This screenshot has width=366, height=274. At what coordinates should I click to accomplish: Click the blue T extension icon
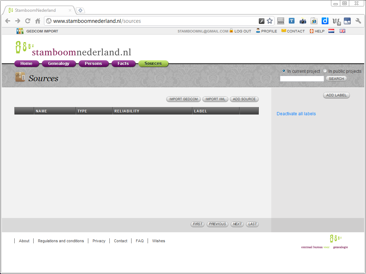point(292,21)
